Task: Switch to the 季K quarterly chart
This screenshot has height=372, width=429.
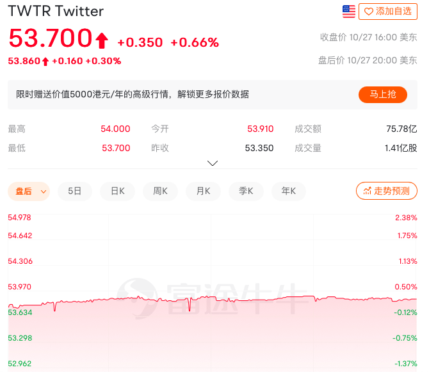Action: 246,191
